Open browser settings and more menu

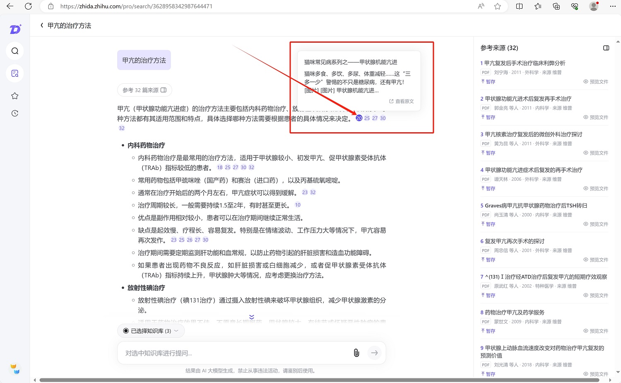tap(613, 6)
